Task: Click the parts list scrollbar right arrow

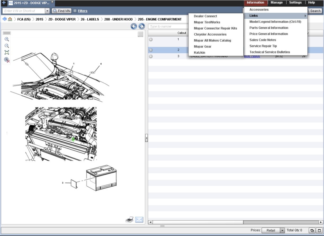Action: [x=321, y=222]
